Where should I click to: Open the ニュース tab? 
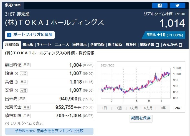[x=62, y=45]
